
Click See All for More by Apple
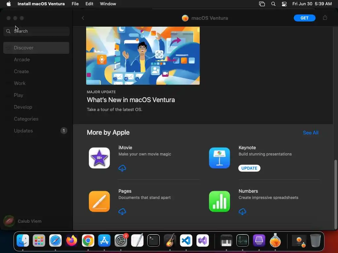tap(310, 133)
